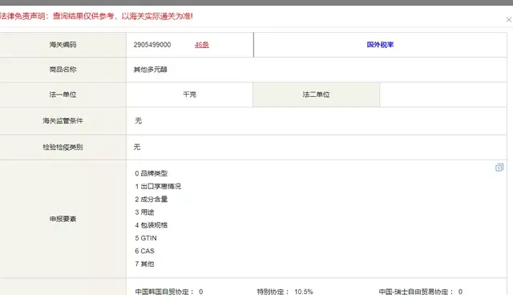The image size is (513, 295).
Task: Click the 海关编码 label
Action: pos(63,45)
